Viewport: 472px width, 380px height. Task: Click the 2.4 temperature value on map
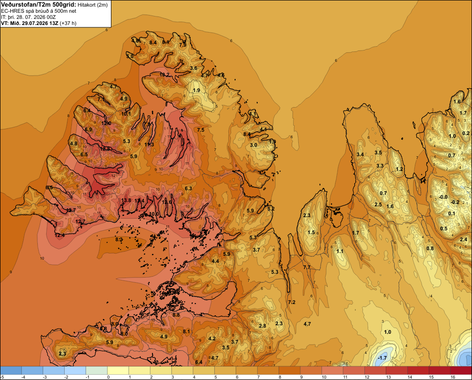pyautogui.click(x=464, y=239)
